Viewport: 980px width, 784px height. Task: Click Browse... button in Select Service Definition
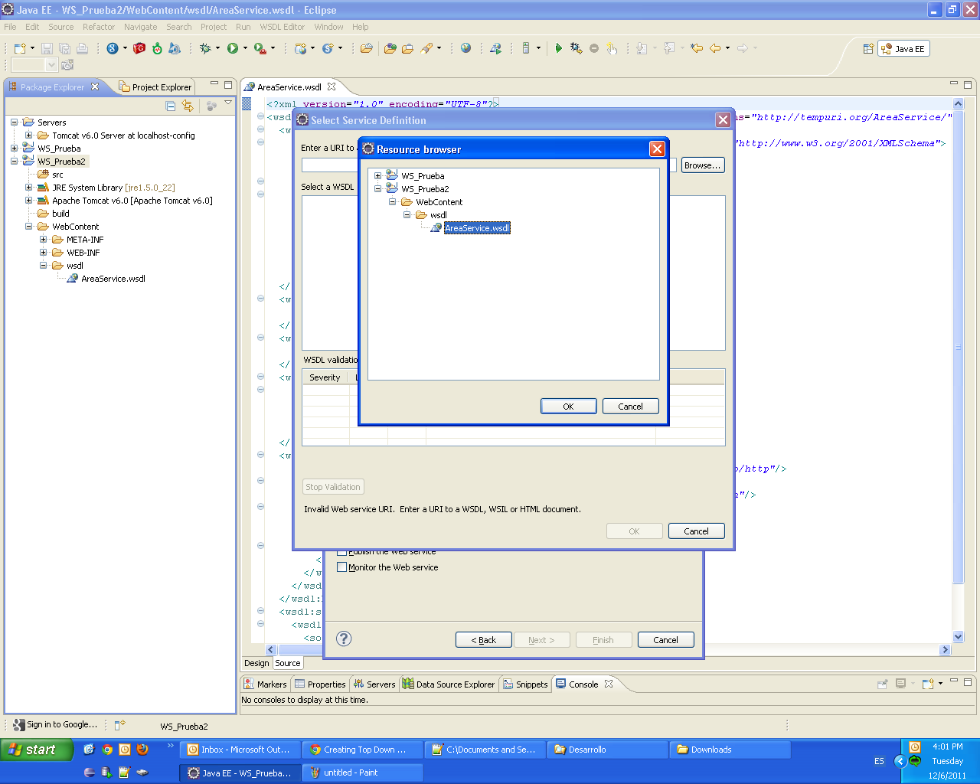point(702,165)
